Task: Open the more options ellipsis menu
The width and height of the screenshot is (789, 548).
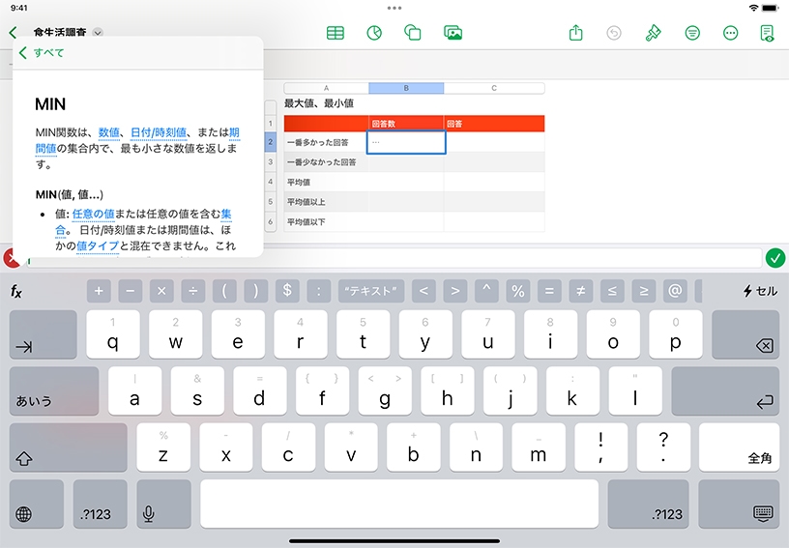Action: [731, 33]
